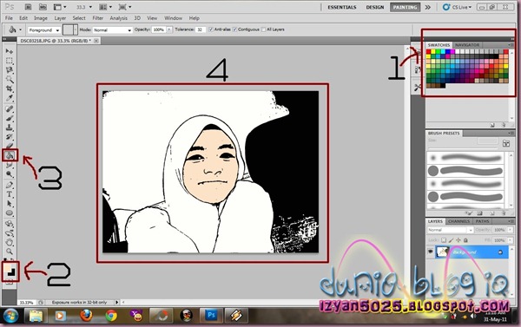Expand more workspaces with double chevron

(427, 7)
